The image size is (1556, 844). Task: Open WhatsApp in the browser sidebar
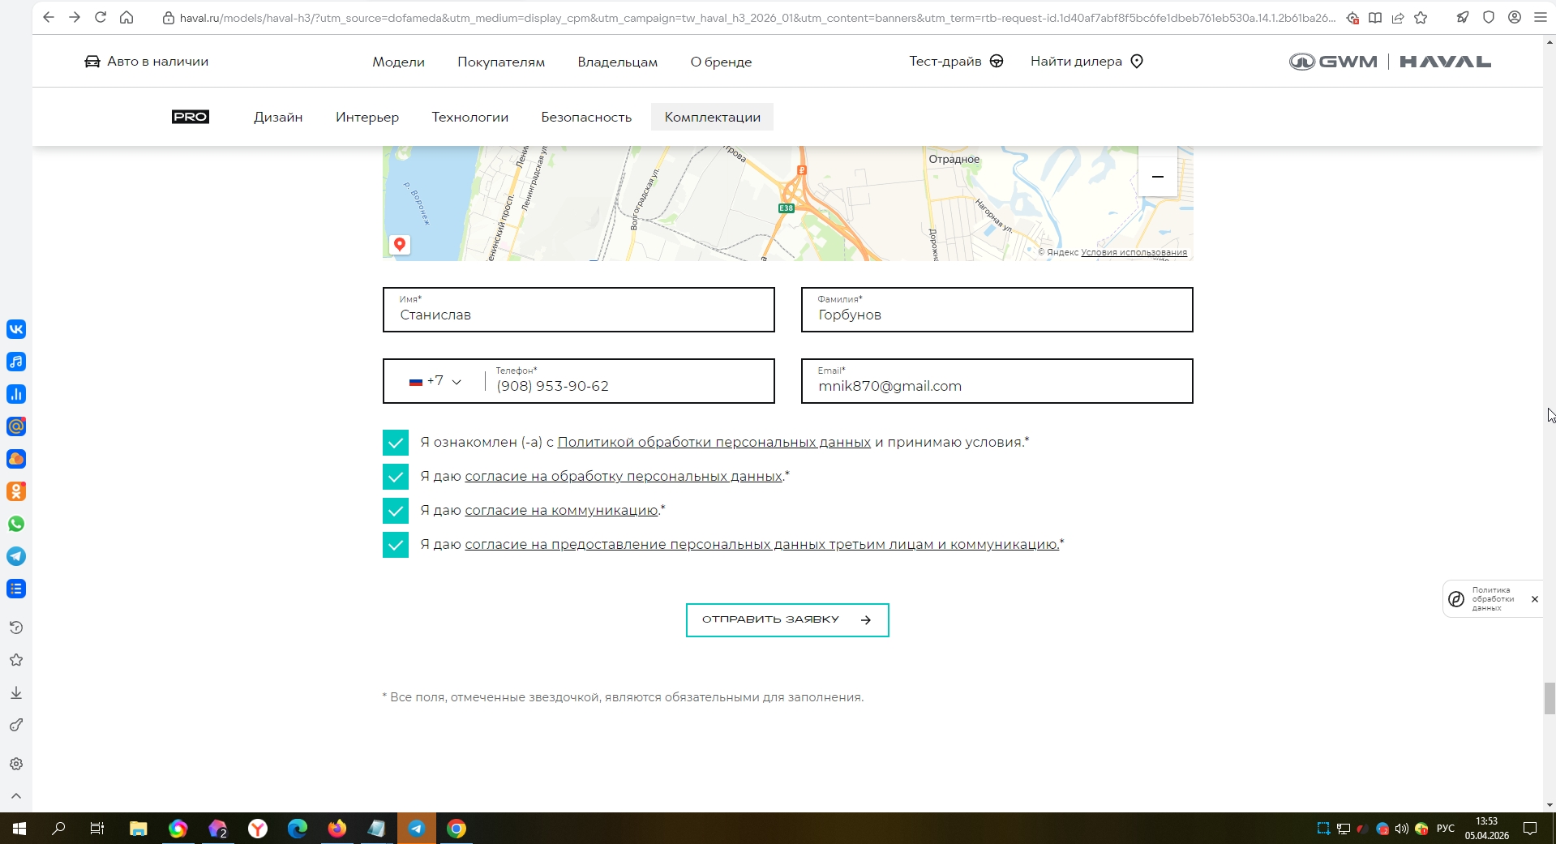[x=16, y=524]
